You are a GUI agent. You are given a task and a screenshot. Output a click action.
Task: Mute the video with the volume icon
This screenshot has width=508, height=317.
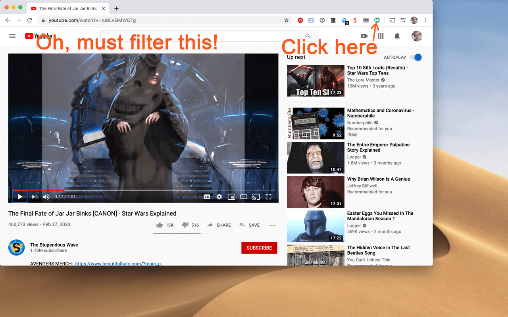tap(46, 197)
